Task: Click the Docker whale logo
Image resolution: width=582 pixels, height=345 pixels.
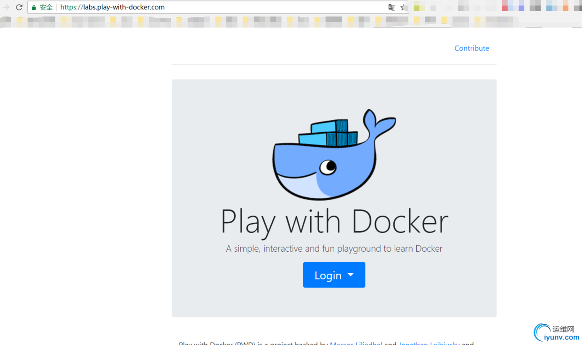Action: tap(334, 155)
